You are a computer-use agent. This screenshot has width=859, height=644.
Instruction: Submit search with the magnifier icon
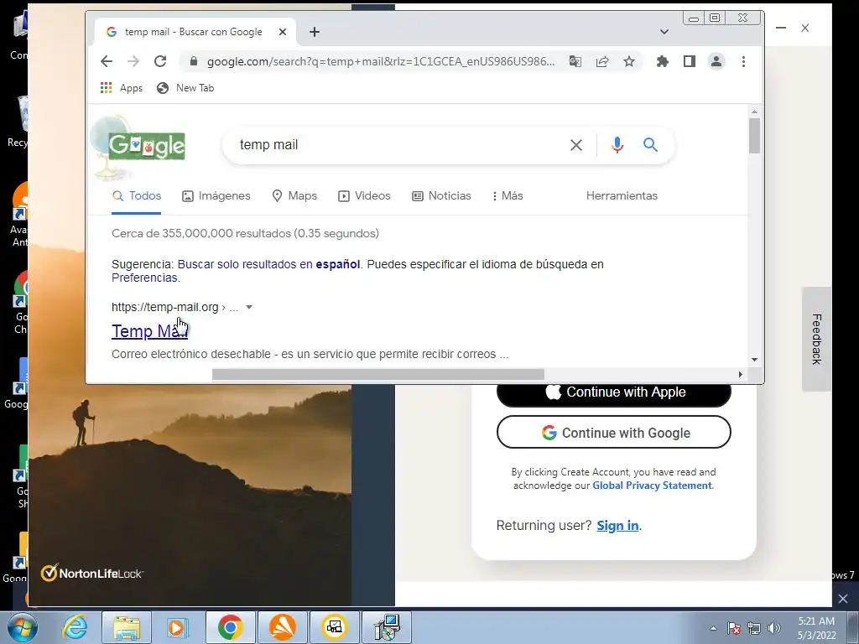[650, 144]
